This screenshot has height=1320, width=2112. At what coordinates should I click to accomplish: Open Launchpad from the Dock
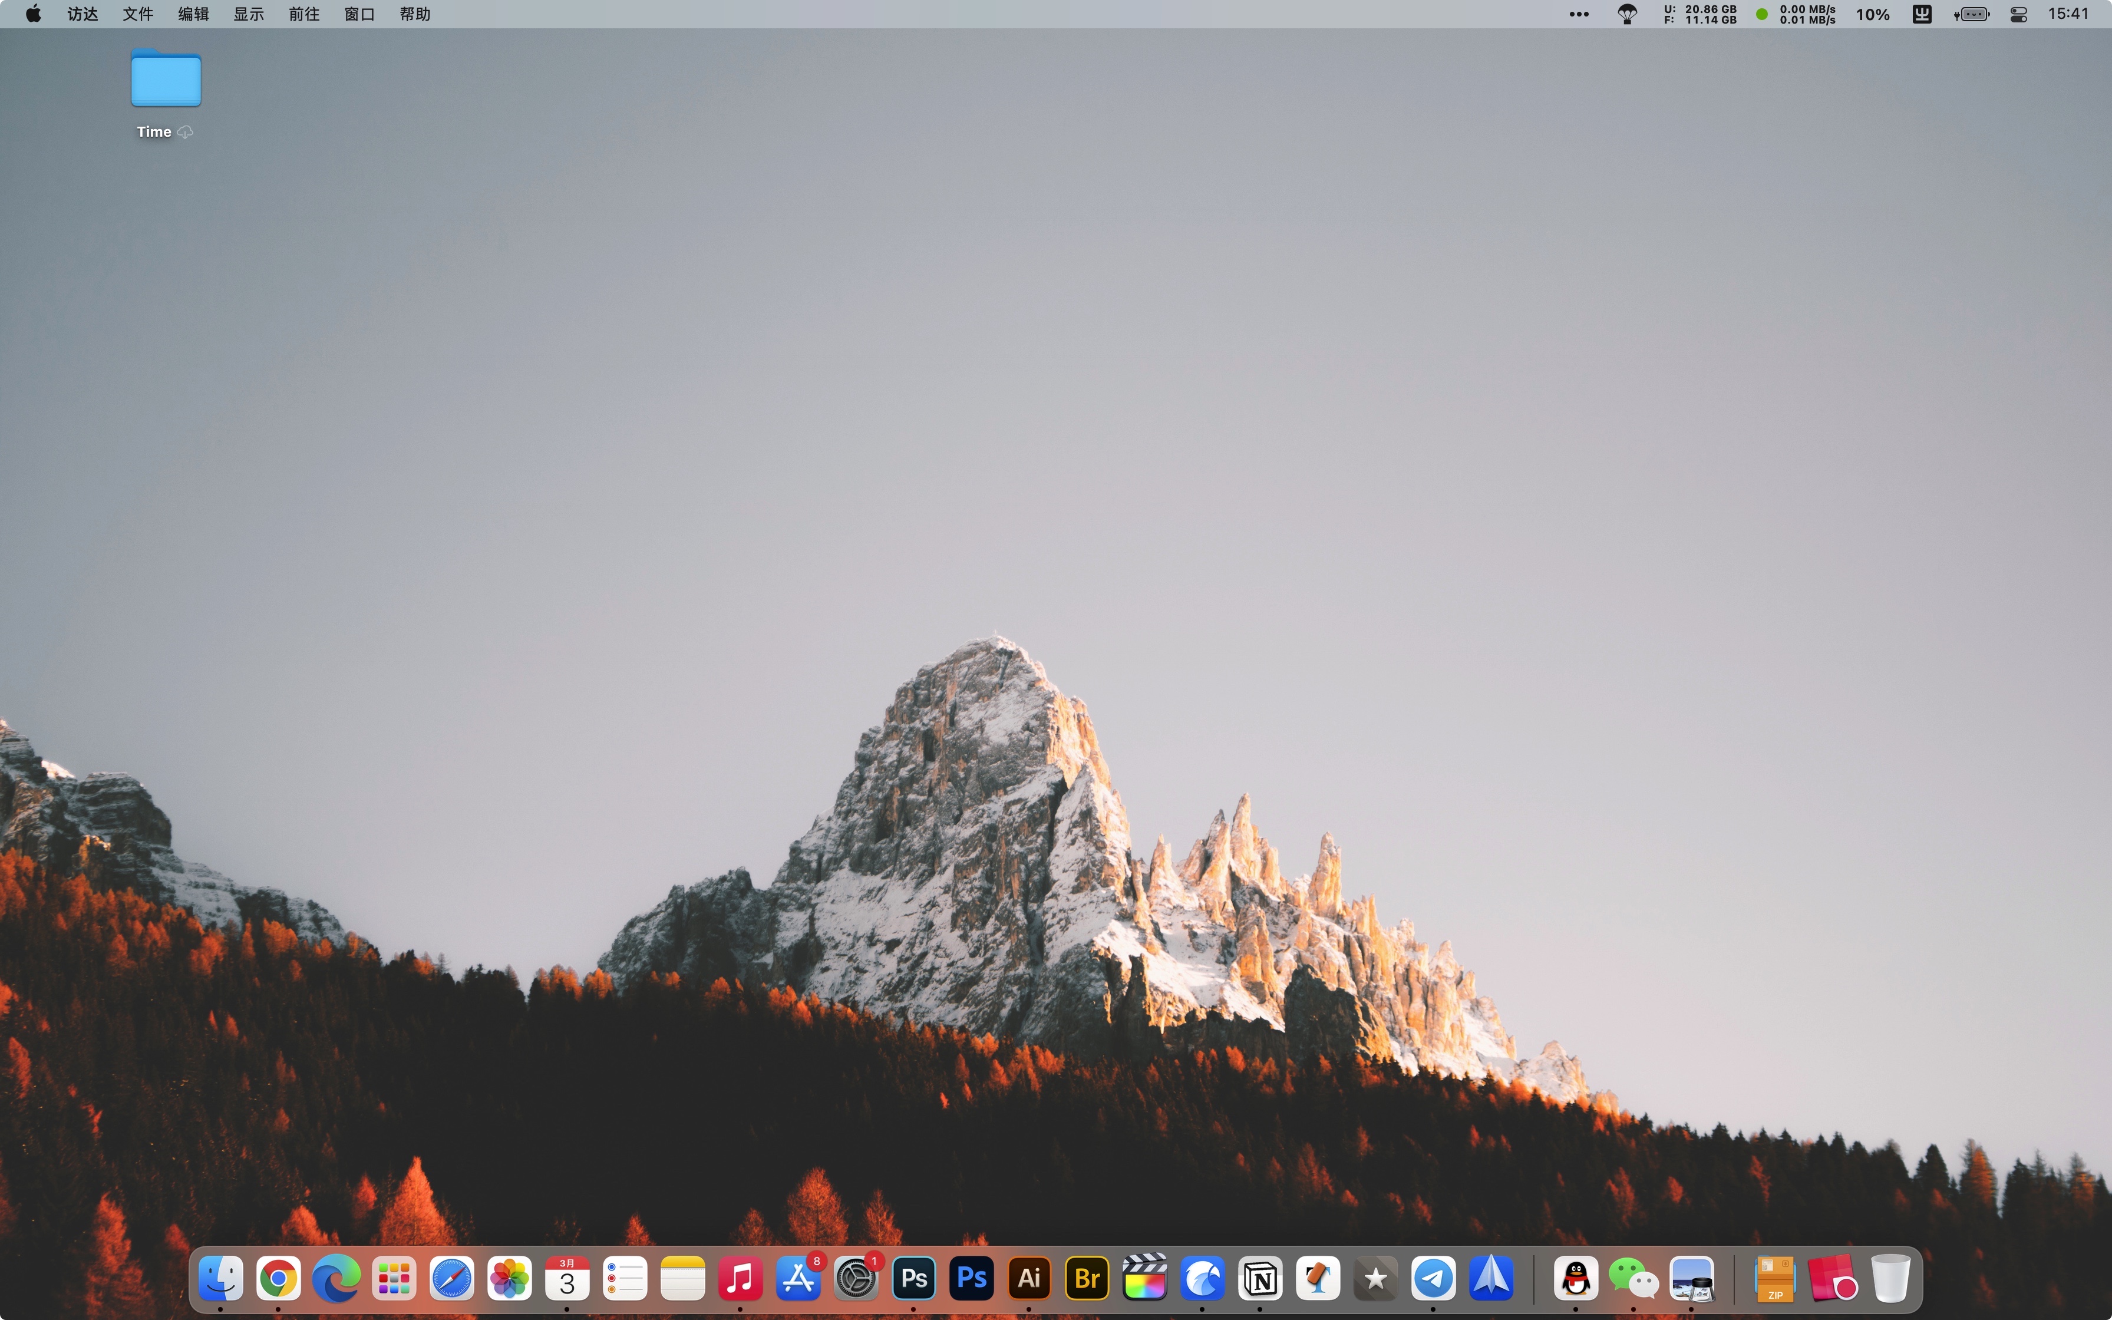[394, 1277]
